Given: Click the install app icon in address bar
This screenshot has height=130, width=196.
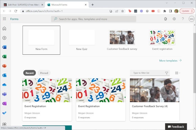Looking at the screenshot, I should click(111, 11).
